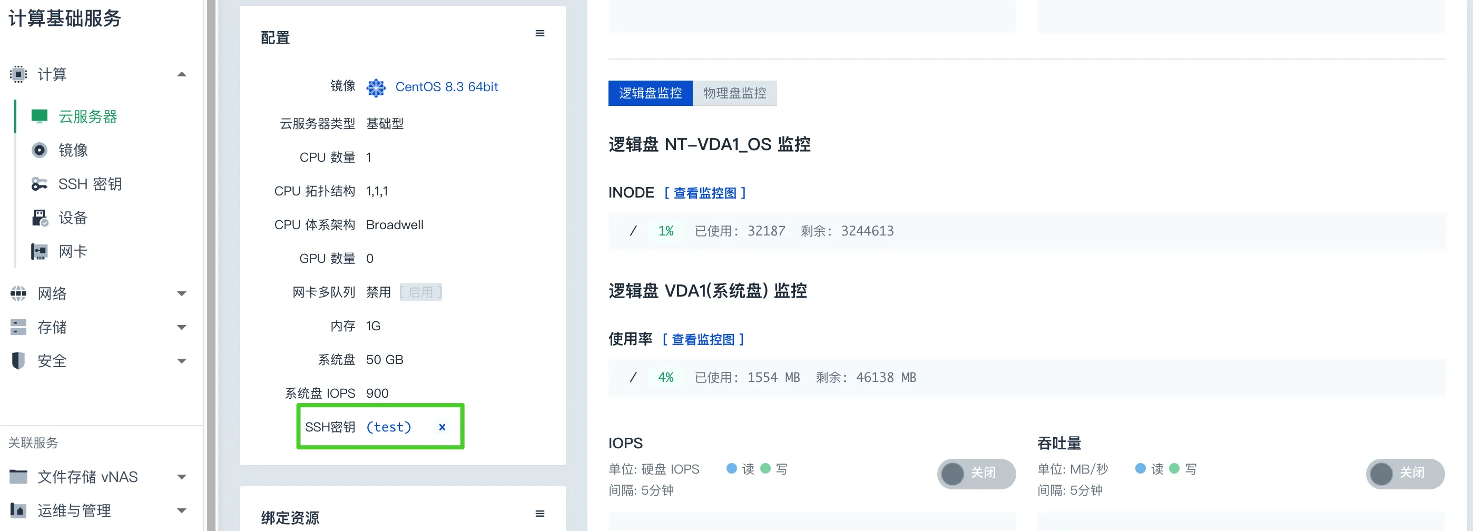Click the CentOS logo icon next to 镜像
The width and height of the screenshot is (1473, 531).
point(376,87)
